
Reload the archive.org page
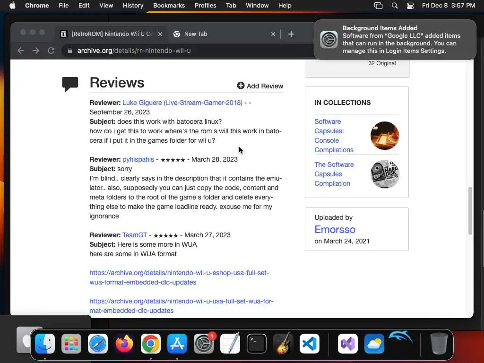tap(51, 51)
